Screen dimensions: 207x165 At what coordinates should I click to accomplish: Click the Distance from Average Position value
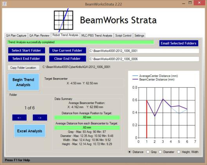coord(87,117)
